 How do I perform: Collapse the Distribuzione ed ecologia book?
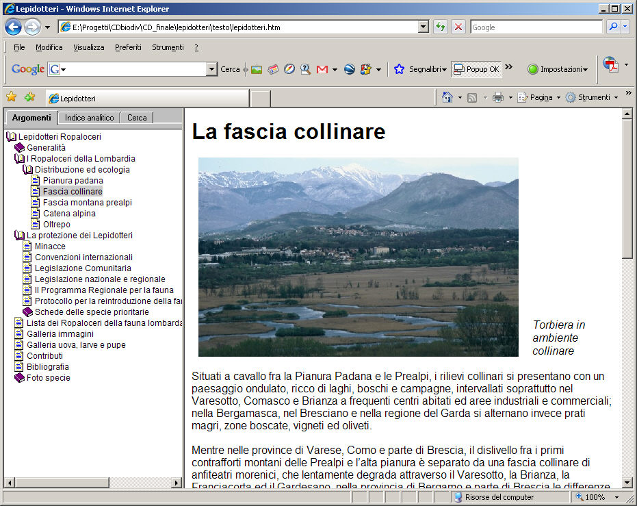(x=27, y=170)
